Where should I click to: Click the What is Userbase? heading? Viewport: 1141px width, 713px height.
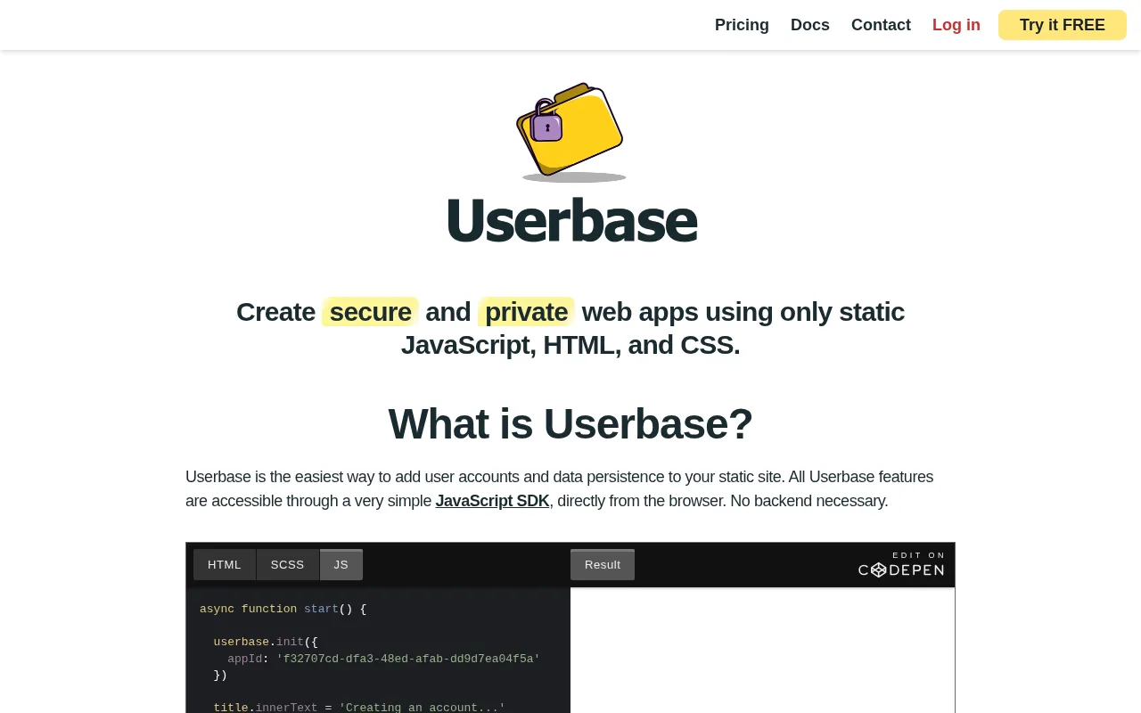point(570,423)
